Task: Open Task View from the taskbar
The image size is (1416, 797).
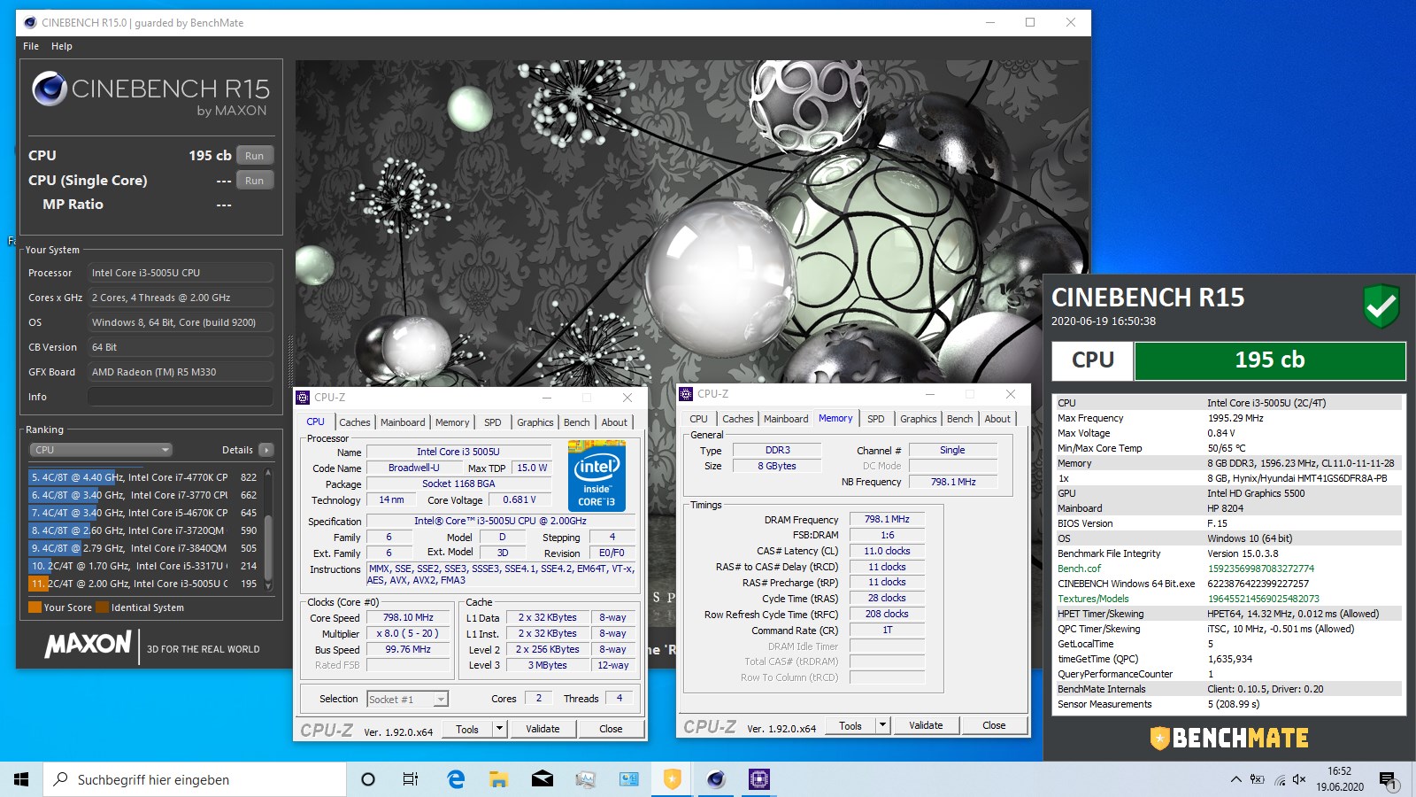Action: 411,779
